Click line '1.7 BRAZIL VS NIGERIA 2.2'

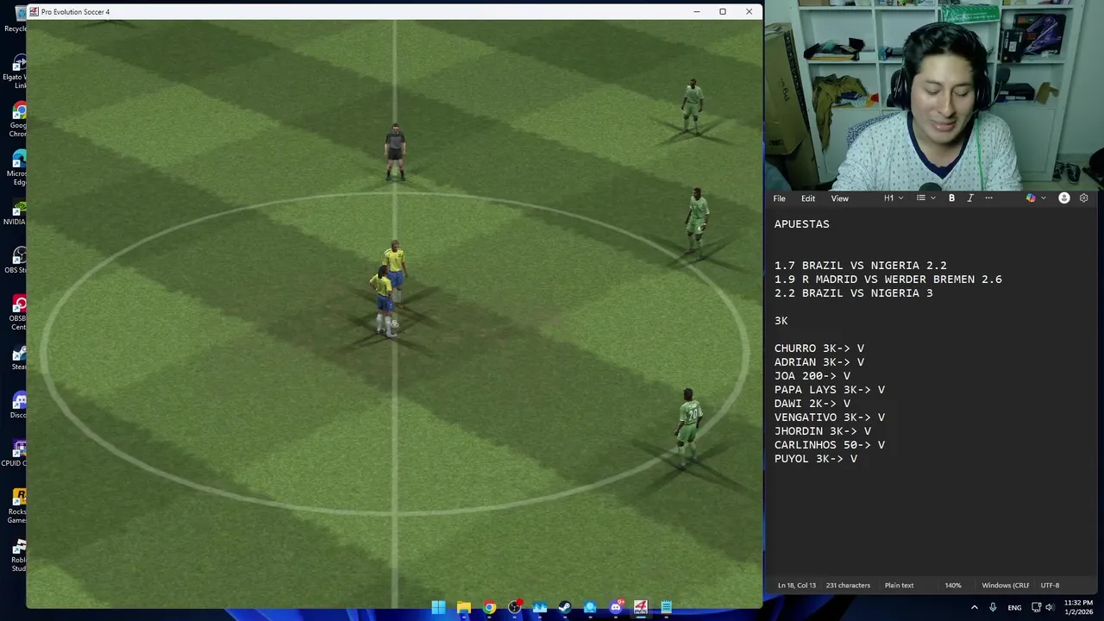click(x=860, y=266)
